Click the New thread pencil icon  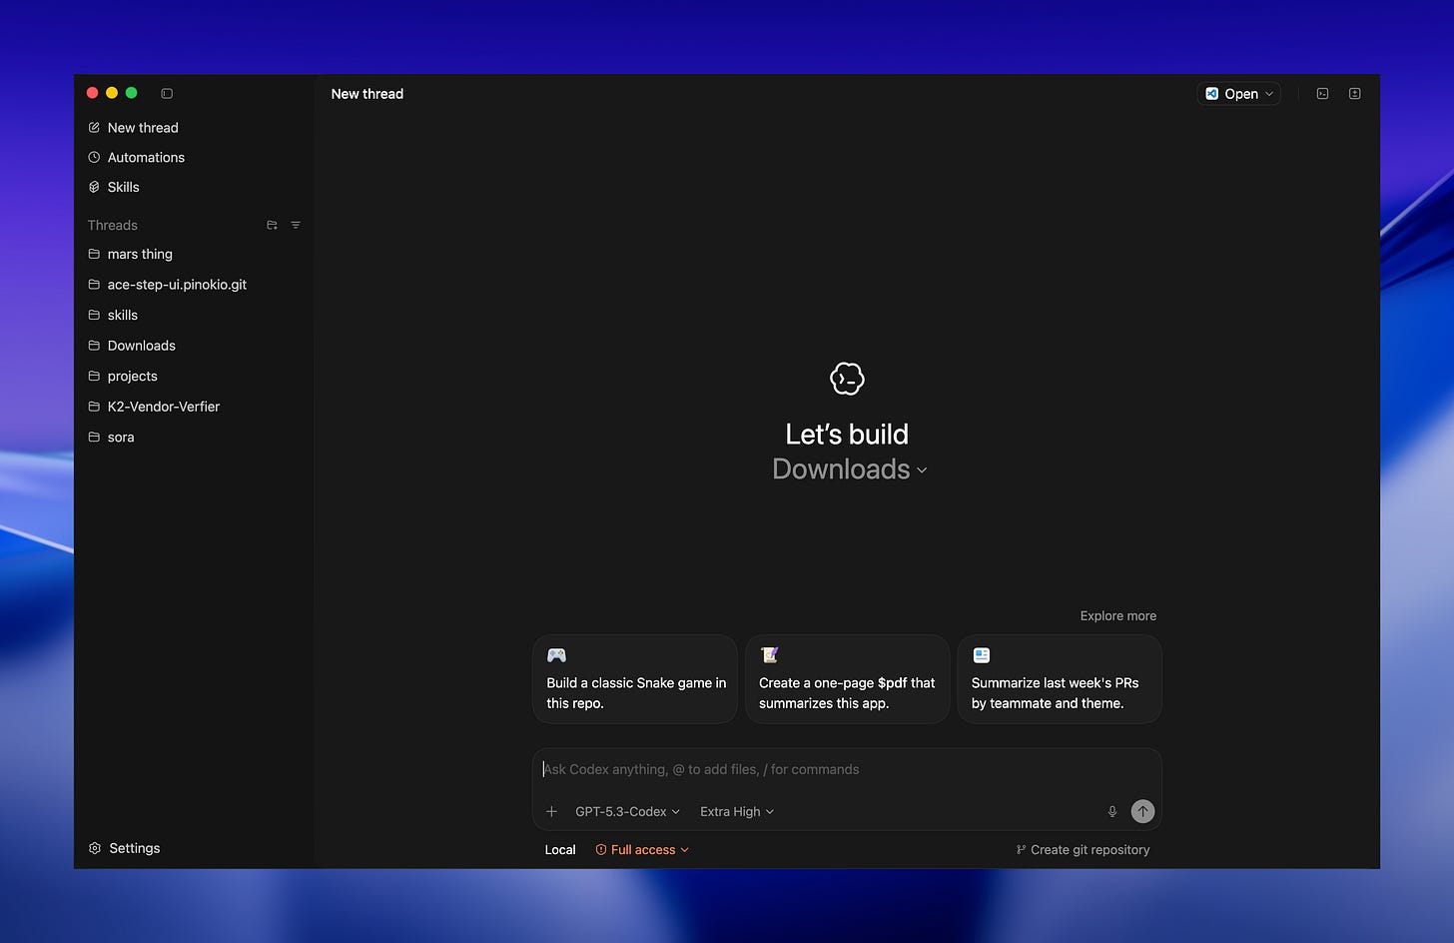pyautogui.click(x=94, y=128)
